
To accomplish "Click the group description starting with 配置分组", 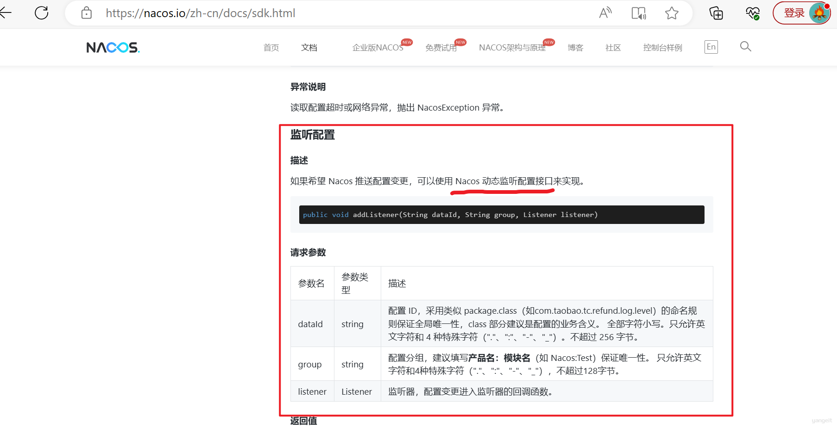I will [x=547, y=364].
